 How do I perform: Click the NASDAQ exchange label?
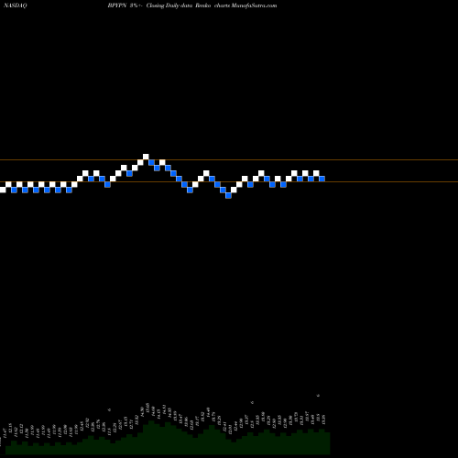15,5
